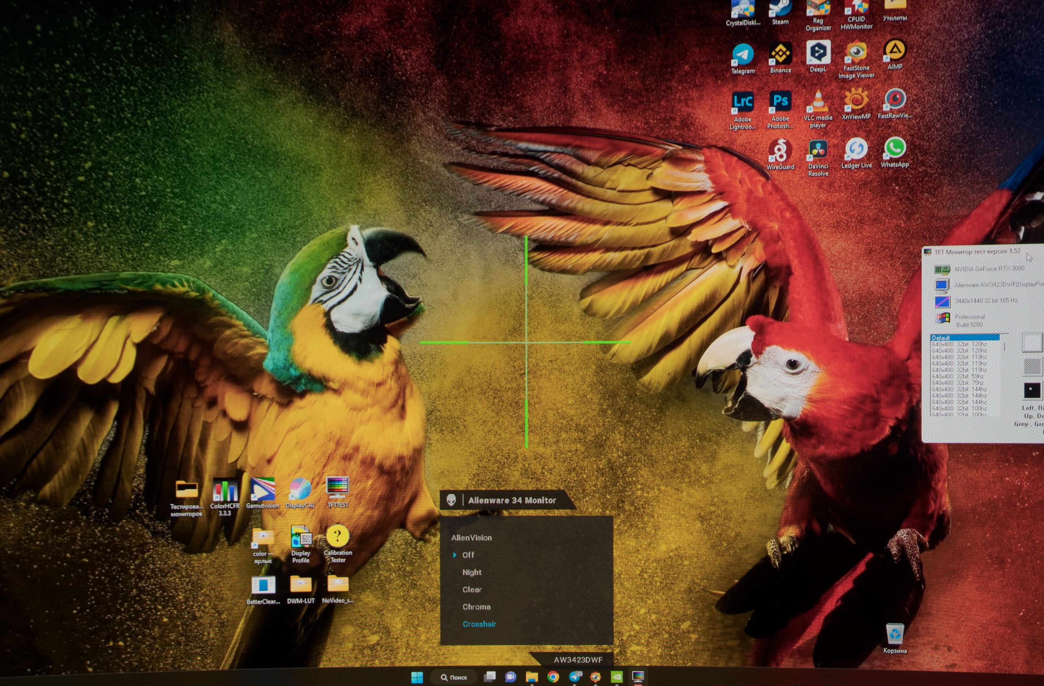1044x686 pixels.
Task: Open the Telegram desktop shortcut
Action: 742,56
